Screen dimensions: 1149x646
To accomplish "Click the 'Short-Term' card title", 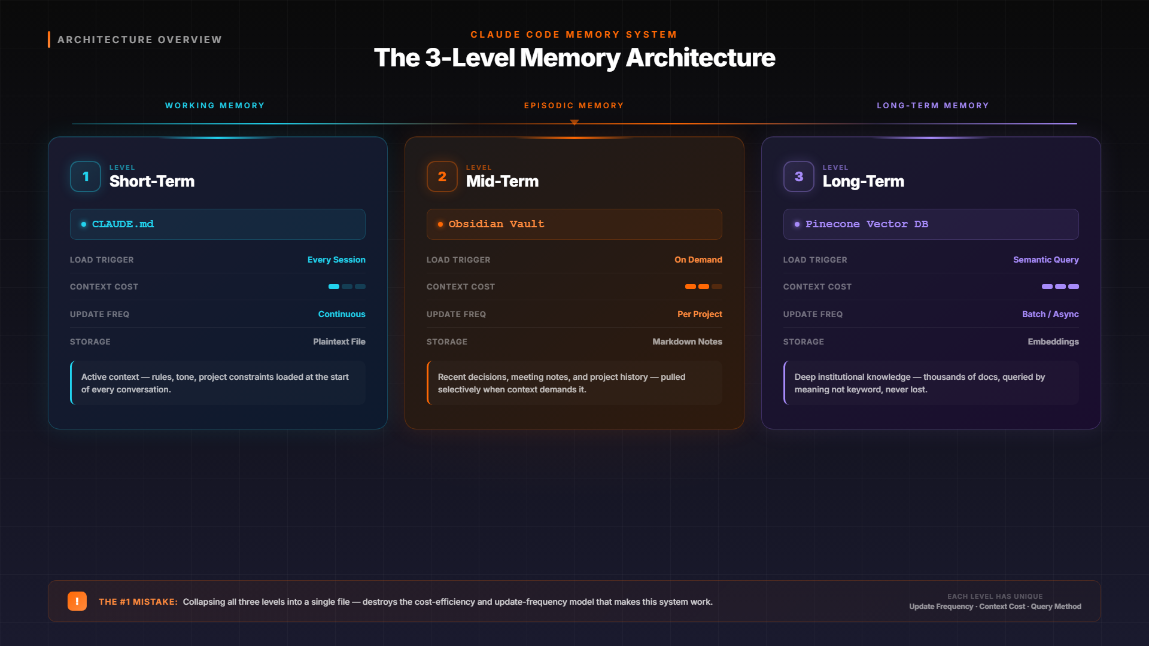I will click(x=152, y=181).
